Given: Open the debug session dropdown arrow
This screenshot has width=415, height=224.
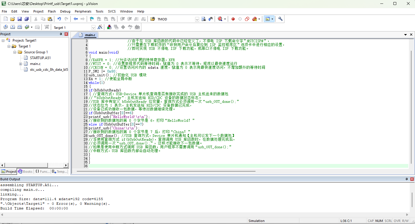Looking at the screenshot, I should [225, 19].
